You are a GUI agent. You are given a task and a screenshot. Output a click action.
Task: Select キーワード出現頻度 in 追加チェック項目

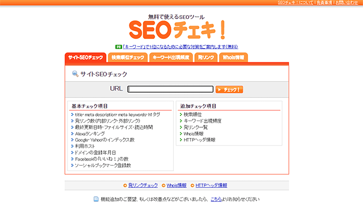pyautogui.click(x=202, y=121)
